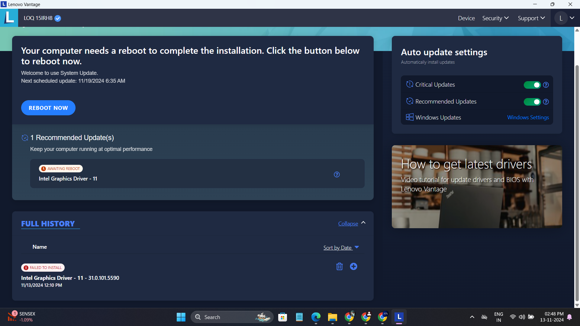This screenshot has height=326, width=580.
Task: Click the LOQ 15IRH8 device name
Action: coord(38,18)
